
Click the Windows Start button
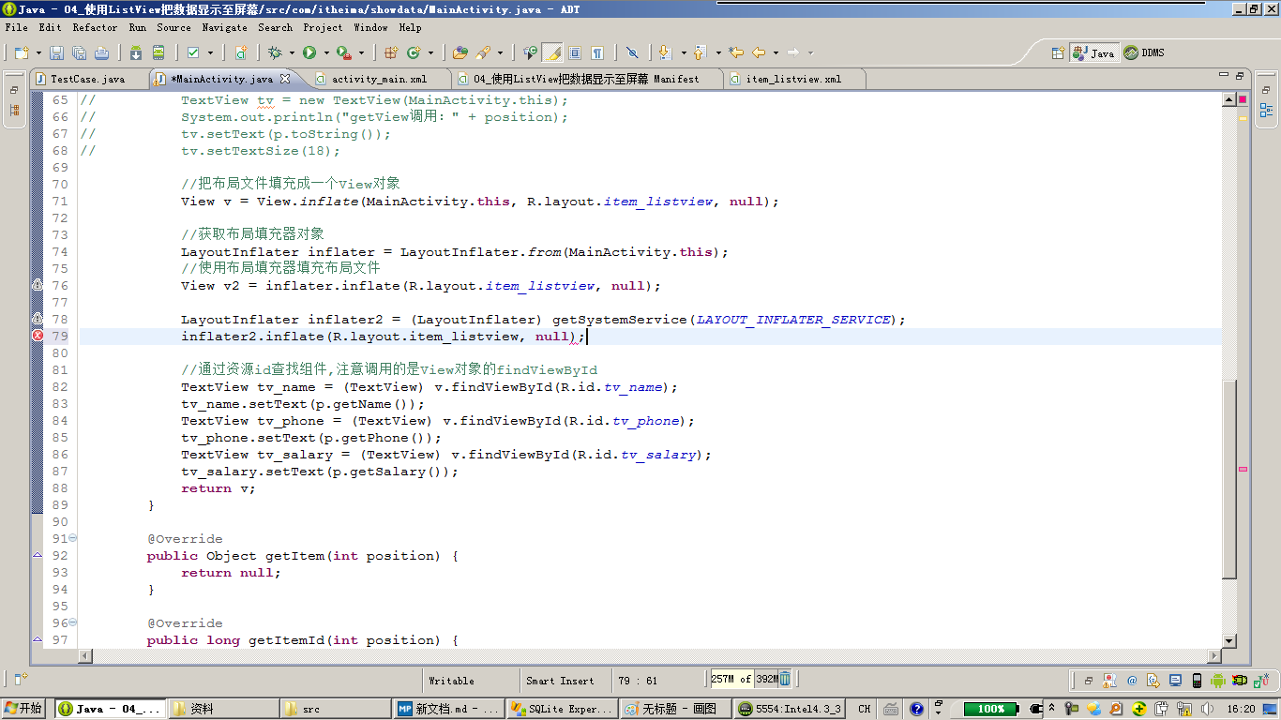pyautogui.click(x=23, y=709)
